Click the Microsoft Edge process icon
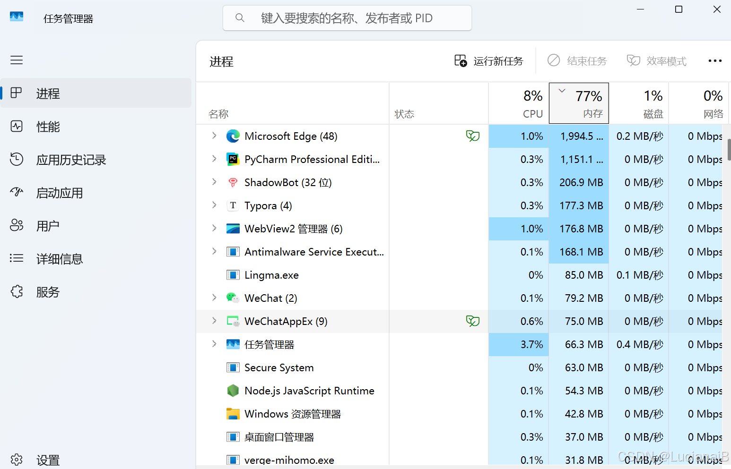This screenshot has height=469, width=731. tap(233, 136)
